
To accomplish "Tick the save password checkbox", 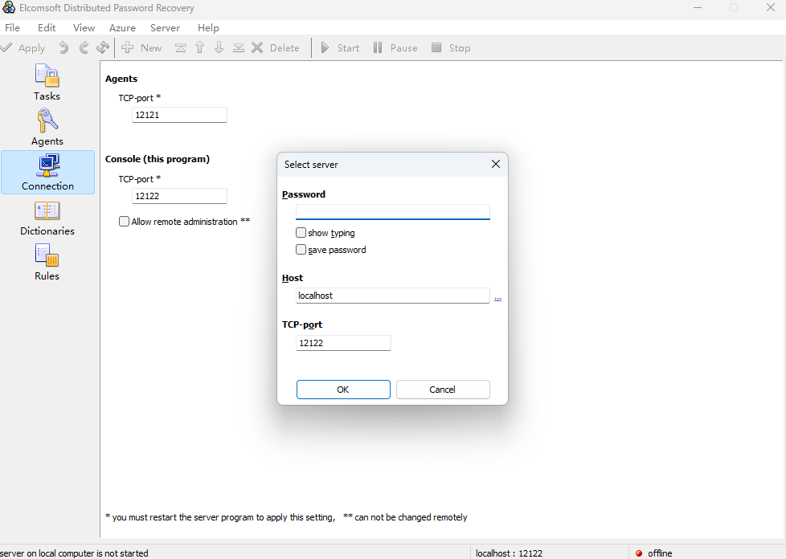I will 301,250.
